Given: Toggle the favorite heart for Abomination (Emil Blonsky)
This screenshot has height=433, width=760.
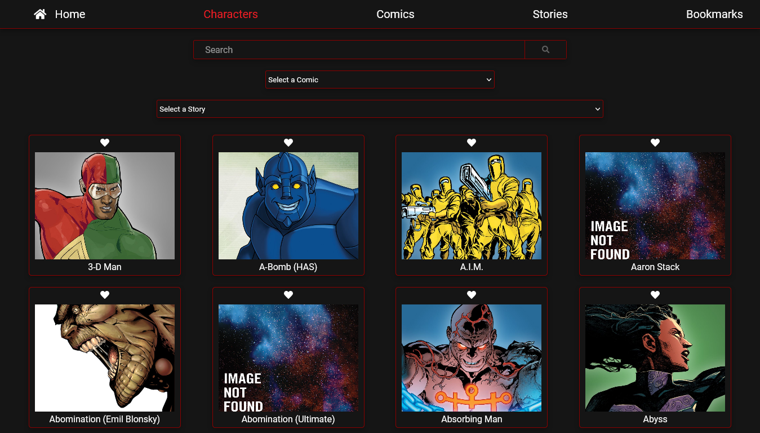Looking at the screenshot, I should [104, 294].
